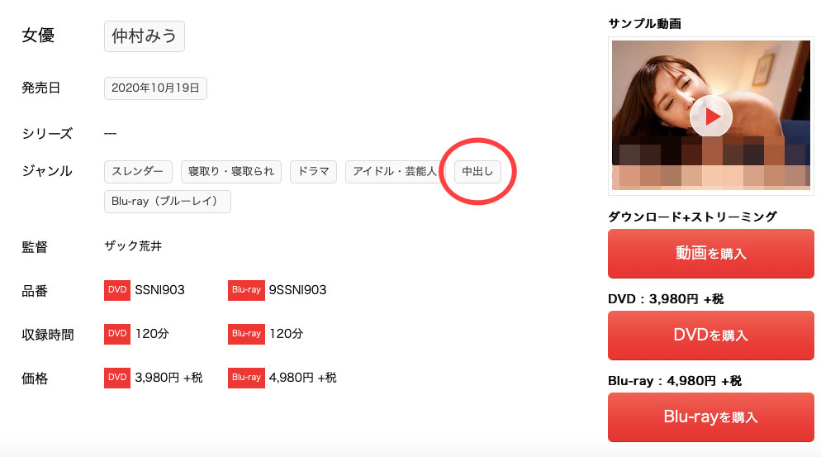Image resolution: width=821 pixels, height=457 pixels.
Task: Select the Blu-rayを購入 button
Action: click(710, 417)
